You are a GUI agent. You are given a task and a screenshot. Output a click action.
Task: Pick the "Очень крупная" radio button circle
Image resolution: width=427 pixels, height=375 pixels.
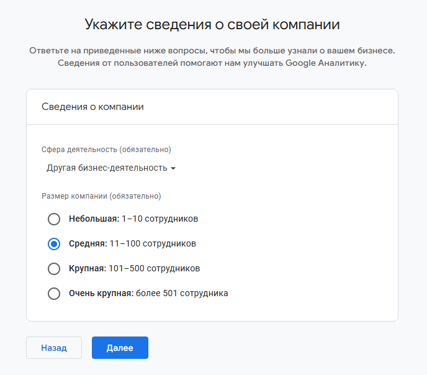[54, 294]
